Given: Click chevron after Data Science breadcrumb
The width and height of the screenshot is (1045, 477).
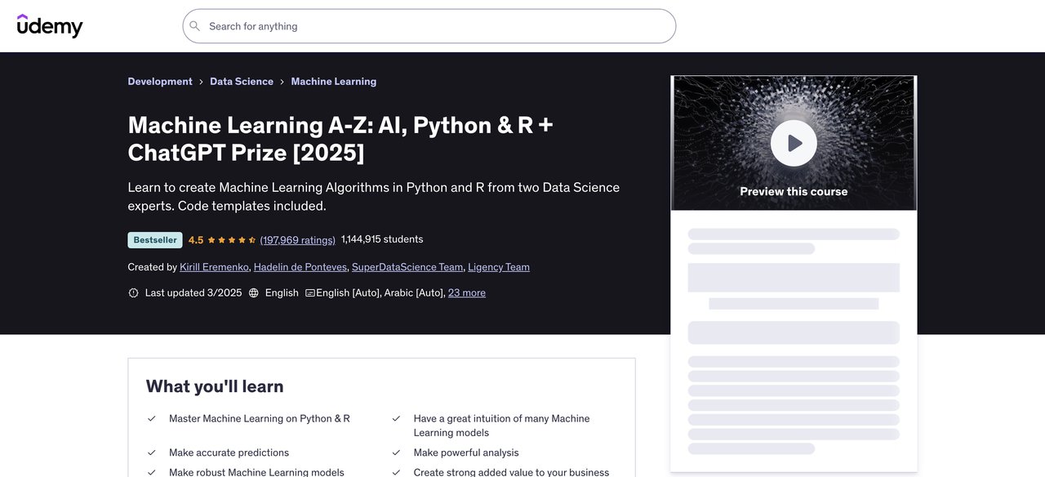Looking at the screenshot, I should coord(282,82).
